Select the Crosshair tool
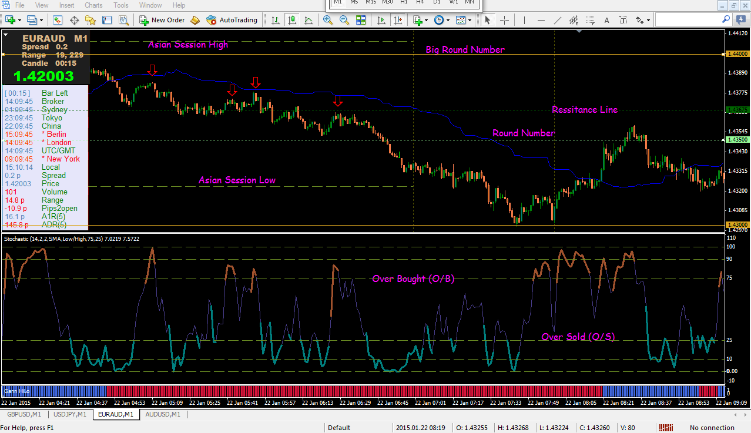The height and width of the screenshot is (433, 751). (x=504, y=20)
